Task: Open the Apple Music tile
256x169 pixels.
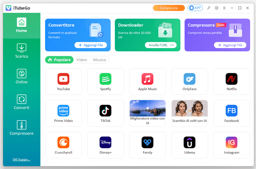Action: (148, 82)
